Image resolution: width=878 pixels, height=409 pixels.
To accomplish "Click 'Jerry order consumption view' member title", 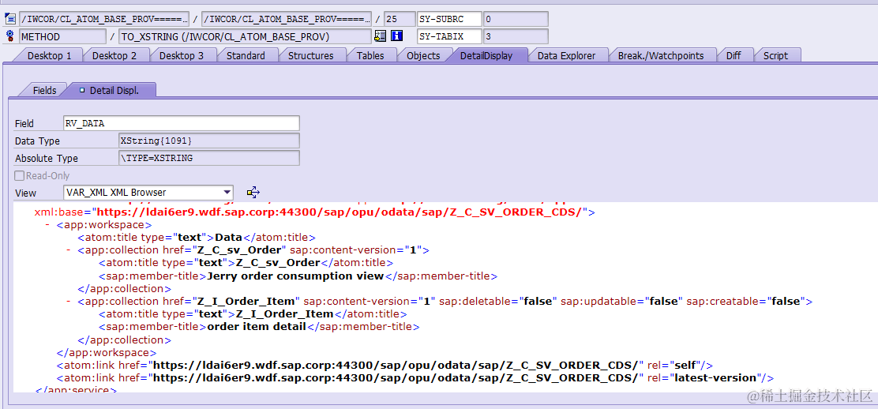I will (295, 276).
